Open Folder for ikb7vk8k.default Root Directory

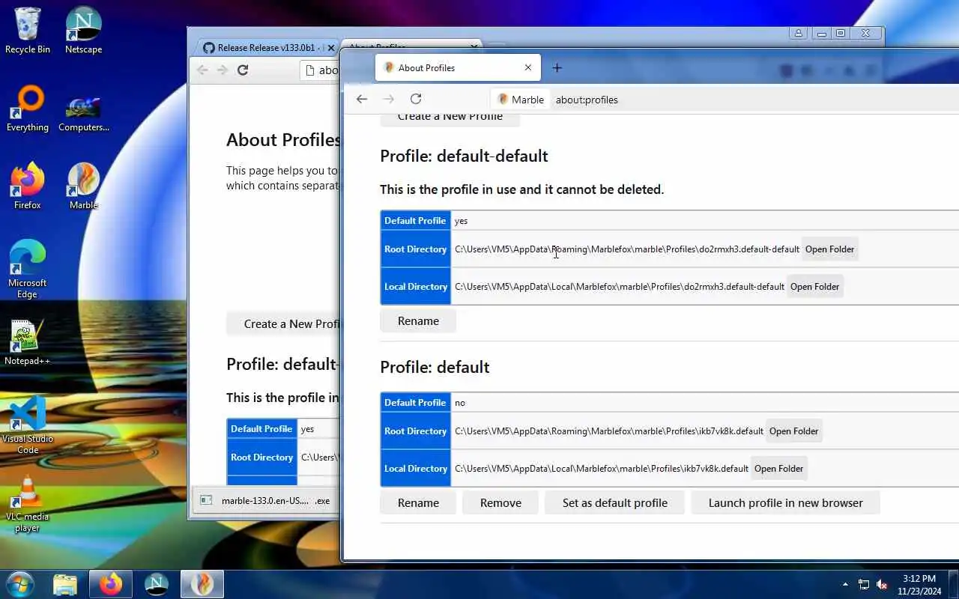[x=793, y=431]
